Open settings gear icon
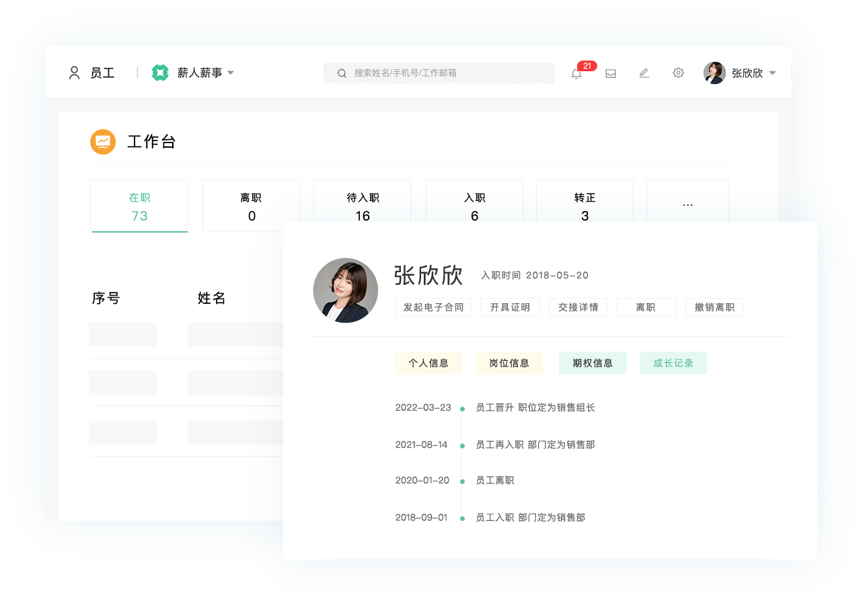The image size is (863, 605). coord(678,73)
